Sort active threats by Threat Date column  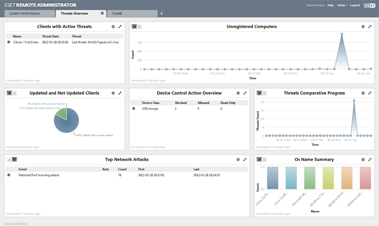[x=50, y=36]
